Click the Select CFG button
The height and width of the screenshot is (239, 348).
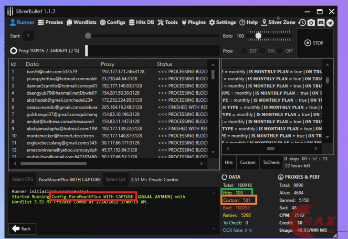click(x=21, y=180)
